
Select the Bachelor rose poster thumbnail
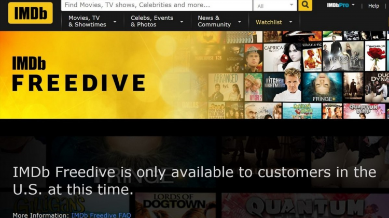coord(375,56)
